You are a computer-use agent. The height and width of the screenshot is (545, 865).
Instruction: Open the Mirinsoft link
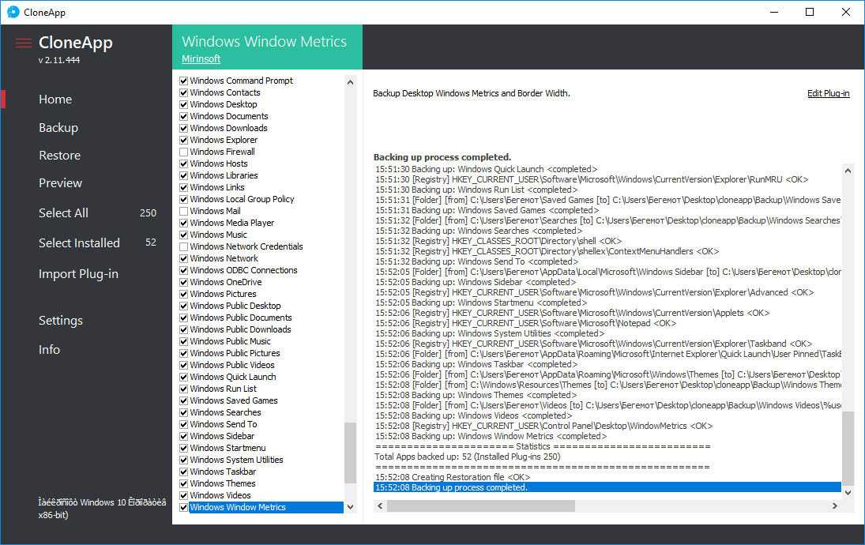point(201,58)
